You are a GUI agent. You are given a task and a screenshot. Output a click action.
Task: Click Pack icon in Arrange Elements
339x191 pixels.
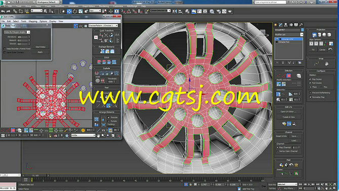[97, 119]
